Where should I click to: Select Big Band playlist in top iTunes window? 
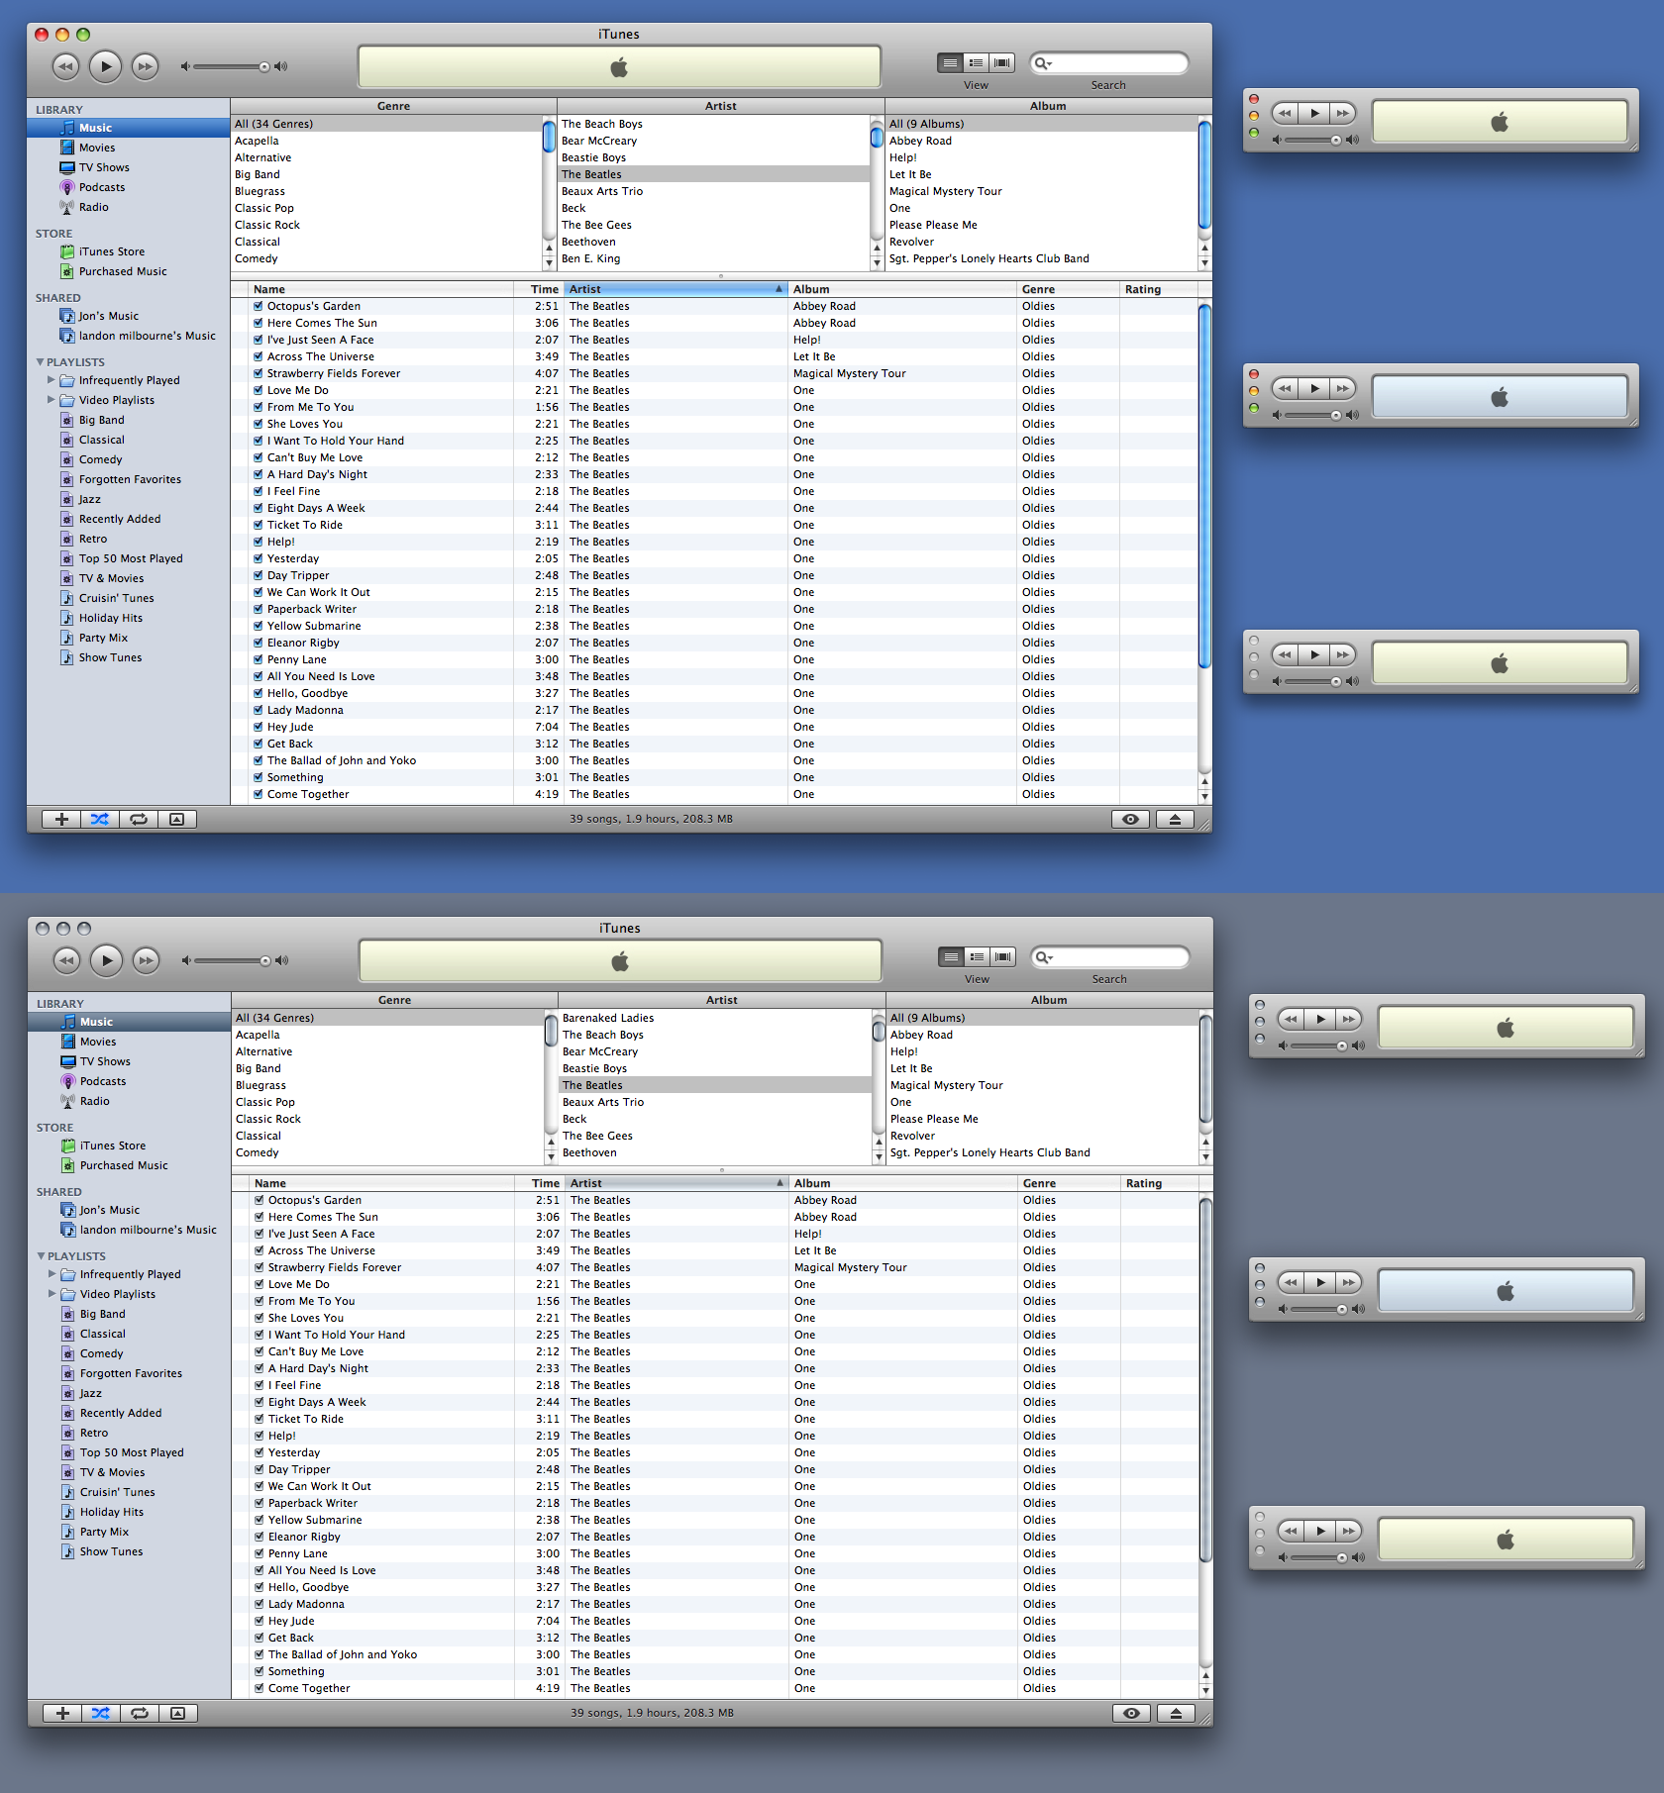(101, 420)
